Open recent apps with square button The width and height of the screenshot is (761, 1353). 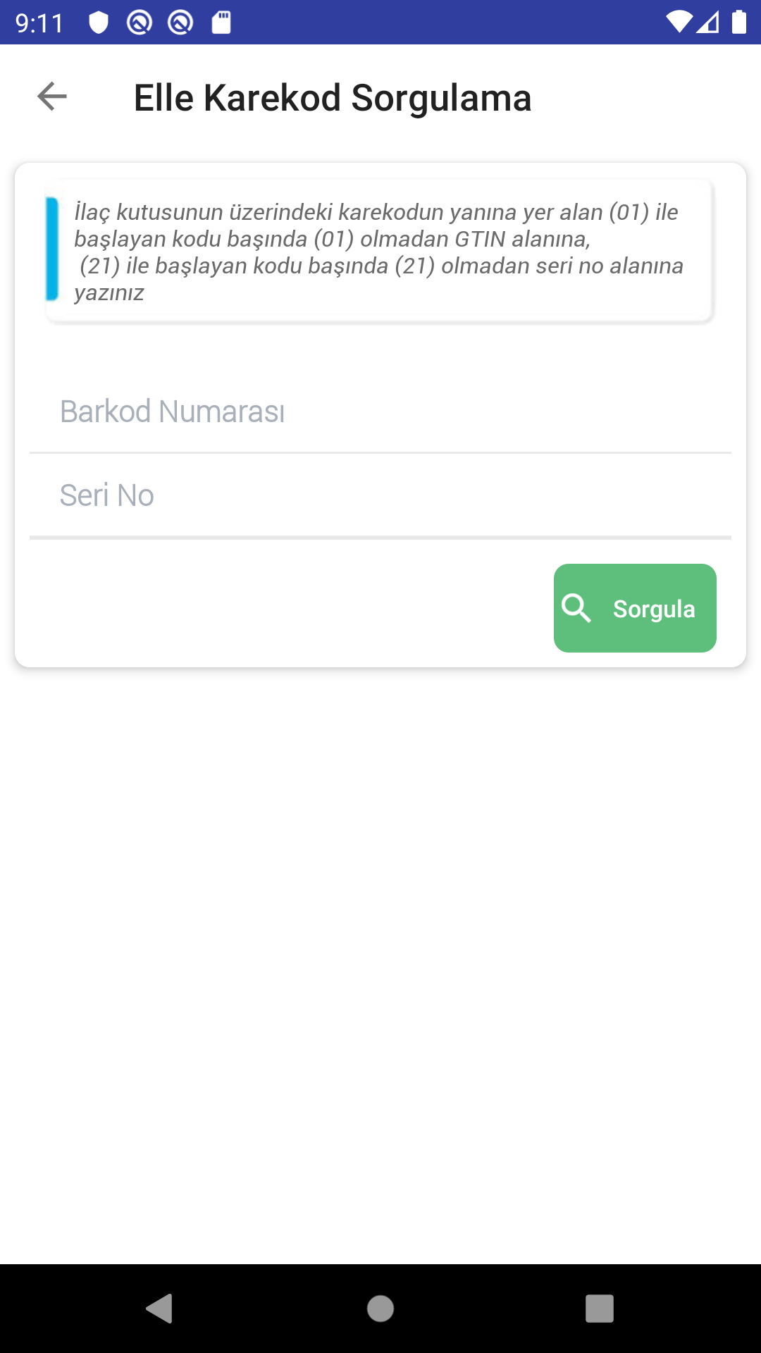tap(600, 1309)
